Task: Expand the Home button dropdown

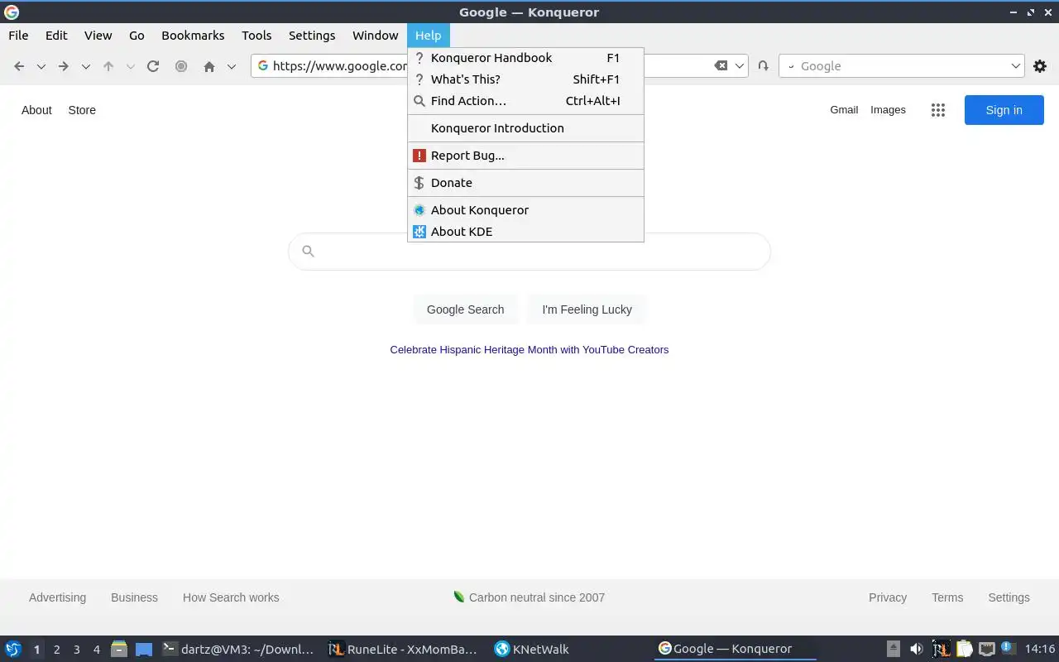Action: point(232,66)
